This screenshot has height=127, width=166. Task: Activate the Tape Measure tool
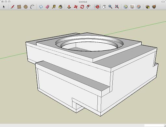(54, 7)
